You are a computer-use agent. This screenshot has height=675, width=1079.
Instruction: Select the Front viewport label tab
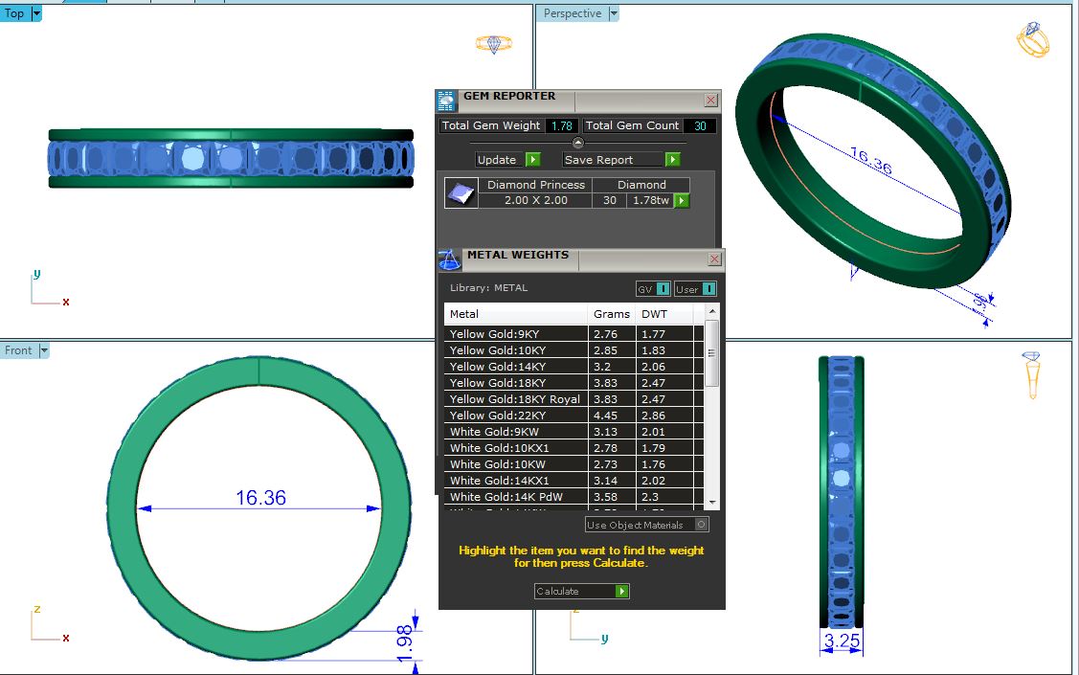pyautogui.click(x=18, y=350)
